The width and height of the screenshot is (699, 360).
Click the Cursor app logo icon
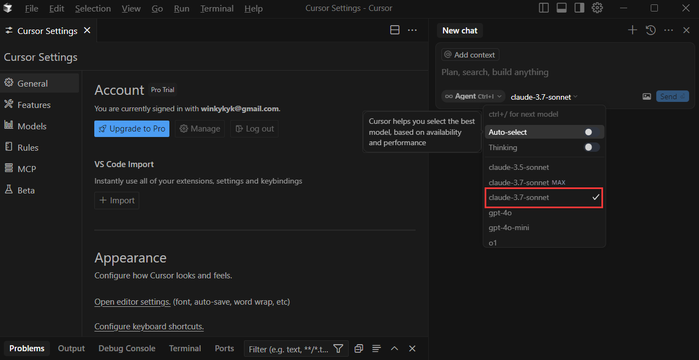(x=8, y=8)
